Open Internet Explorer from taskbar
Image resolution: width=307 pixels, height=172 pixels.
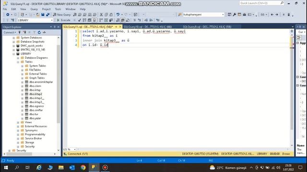coord(39,168)
